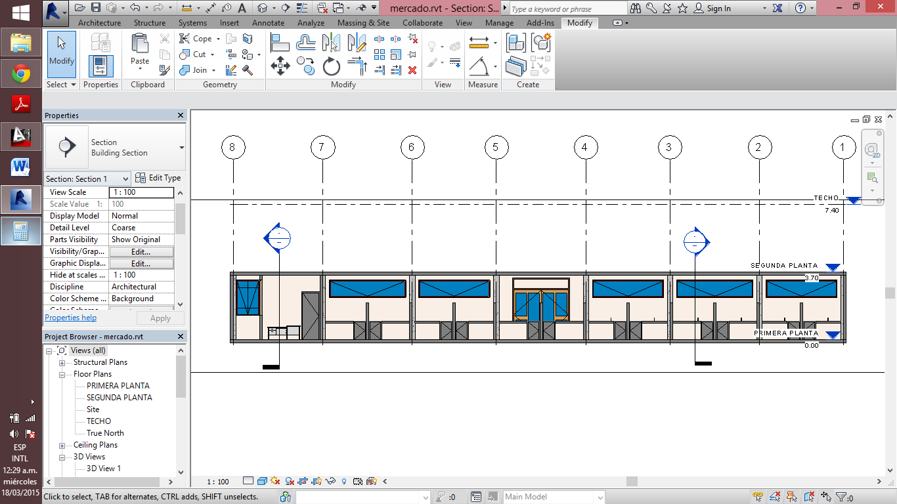Click the View Scale value field
Viewport: 897px width, 504px height.
click(x=141, y=192)
